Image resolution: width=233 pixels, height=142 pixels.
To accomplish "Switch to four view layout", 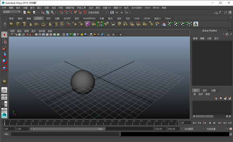I will (x=4, y=97).
